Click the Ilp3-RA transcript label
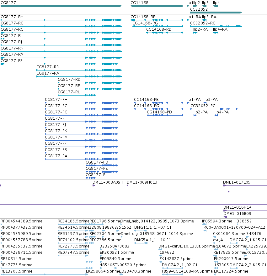Viewport: 267px width, 276px height. 209,17
